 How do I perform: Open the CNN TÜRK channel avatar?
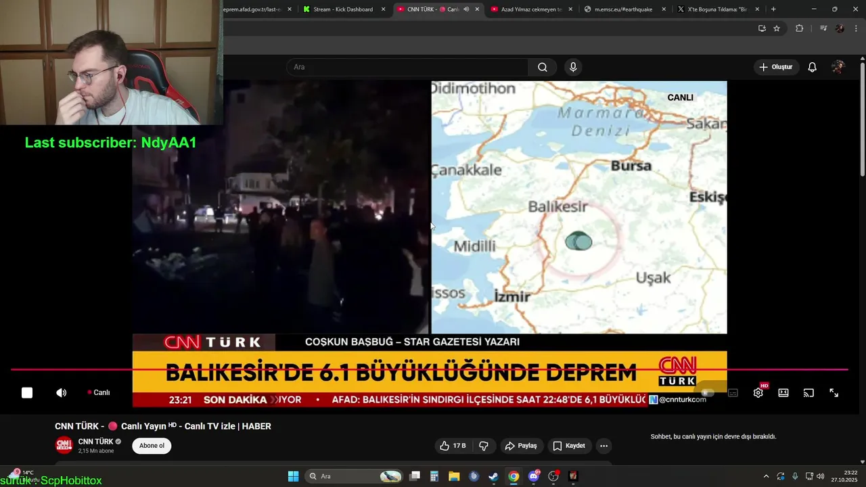64,446
